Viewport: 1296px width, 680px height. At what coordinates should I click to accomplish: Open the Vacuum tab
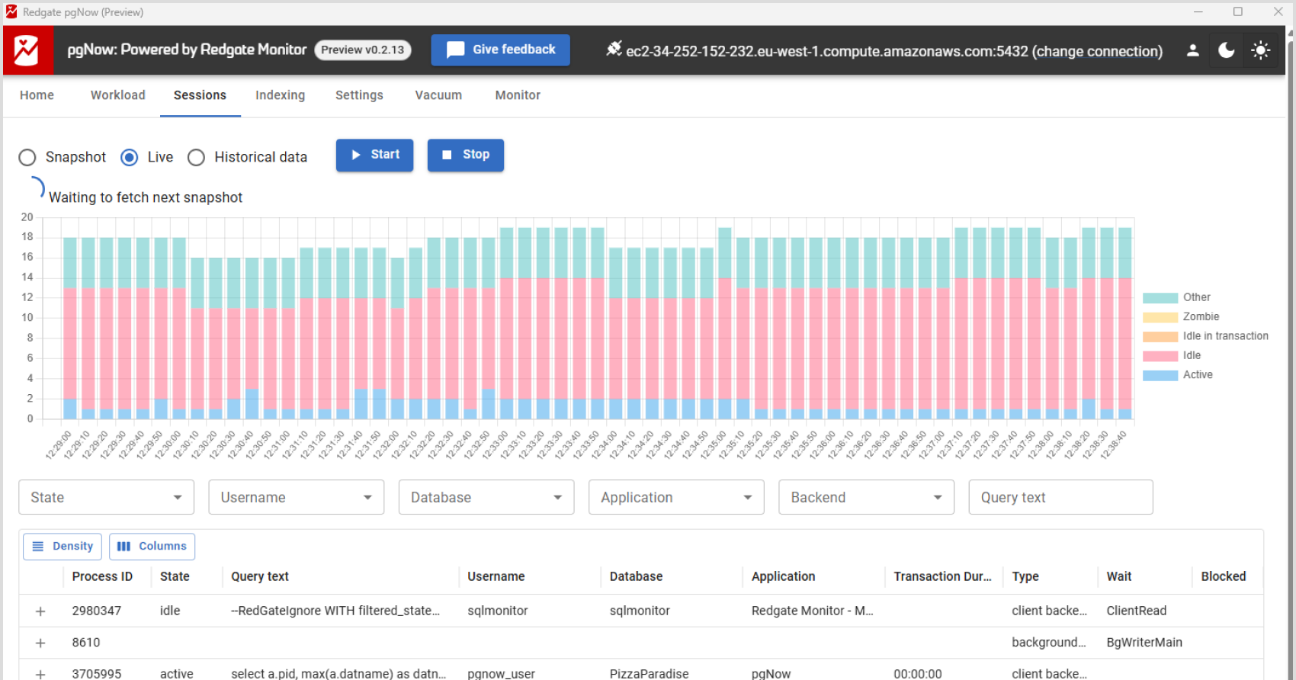click(438, 95)
